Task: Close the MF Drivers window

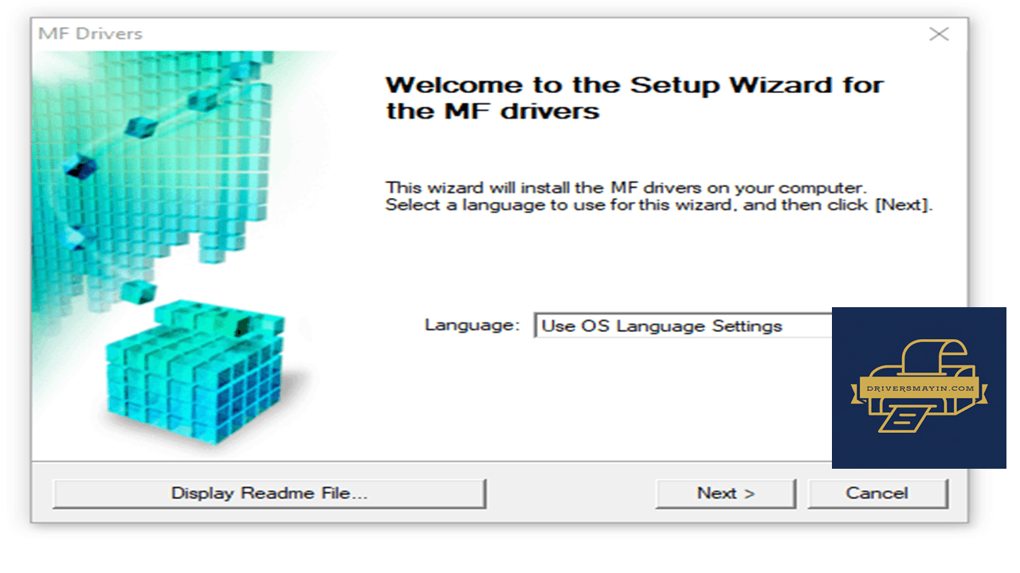Action: click(x=939, y=34)
